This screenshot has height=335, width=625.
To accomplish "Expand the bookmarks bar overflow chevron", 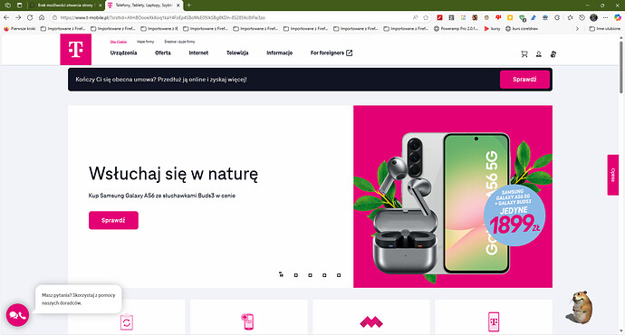I will (577, 29).
